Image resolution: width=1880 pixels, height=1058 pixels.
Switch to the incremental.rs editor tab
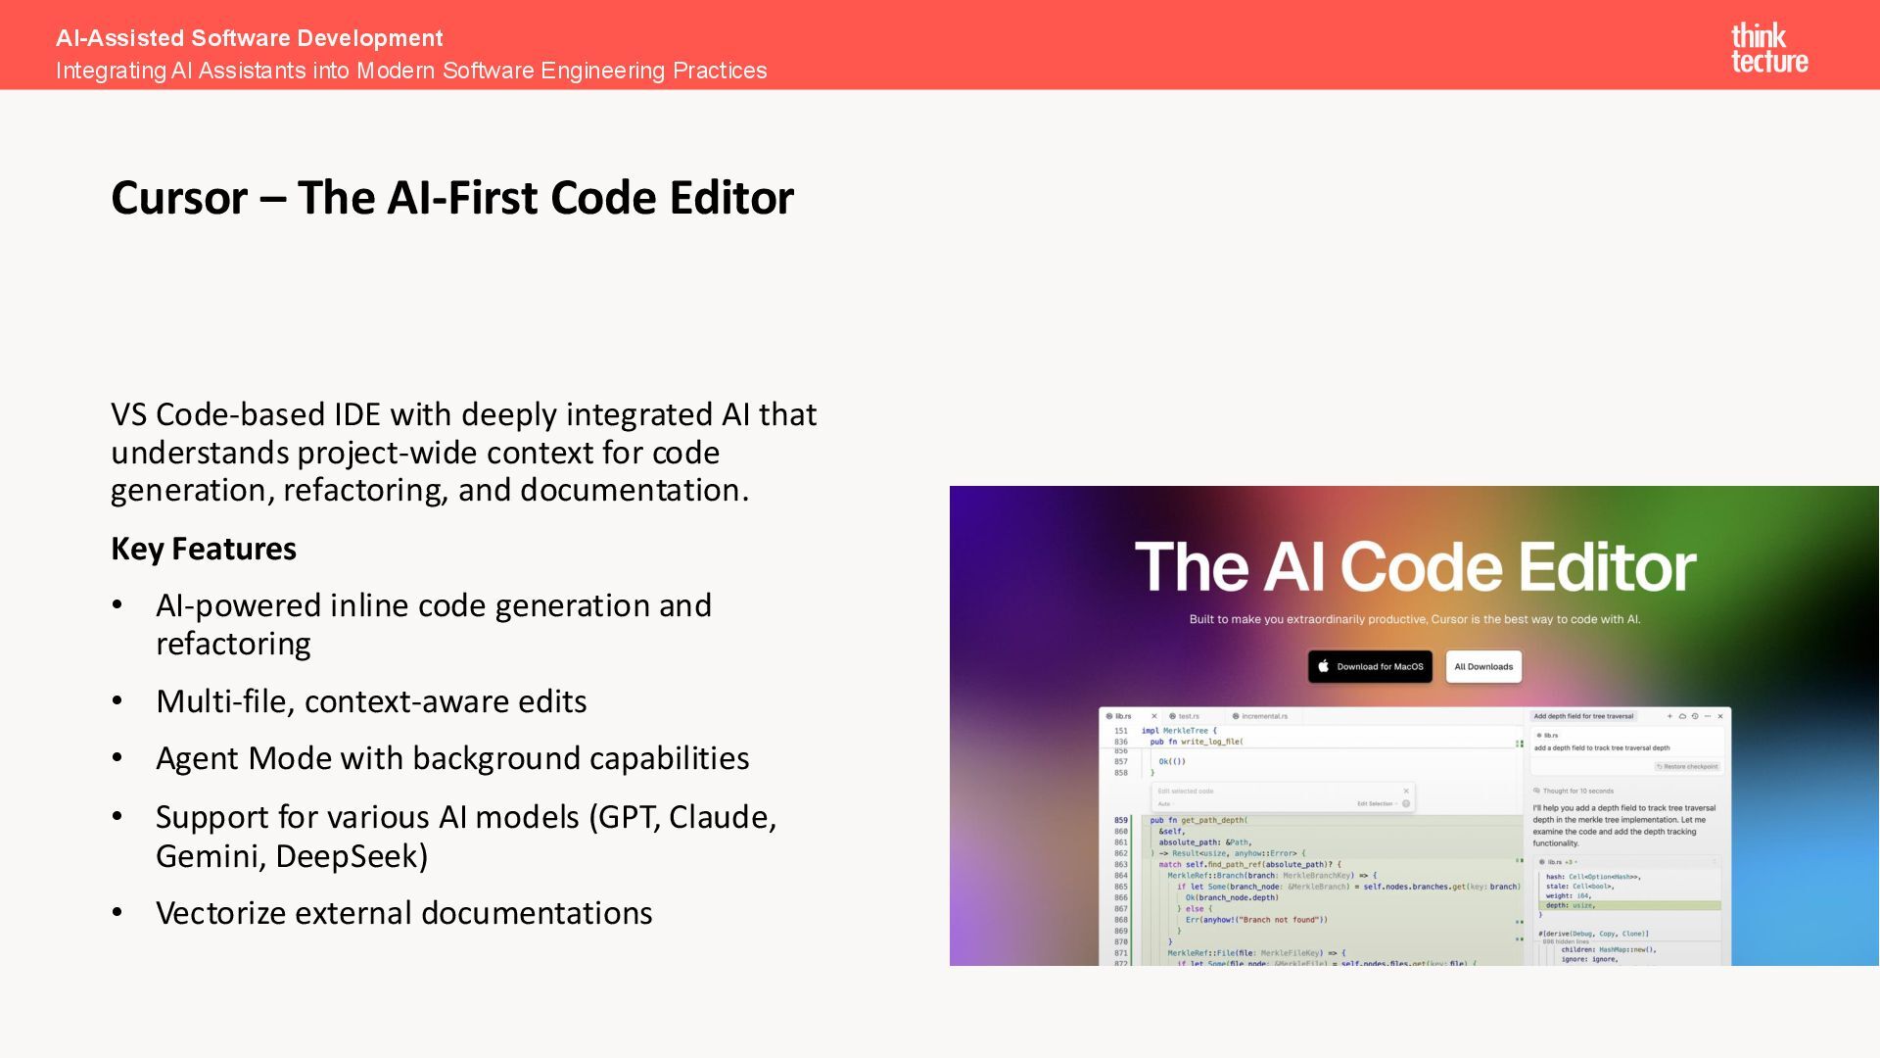click(x=1263, y=716)
